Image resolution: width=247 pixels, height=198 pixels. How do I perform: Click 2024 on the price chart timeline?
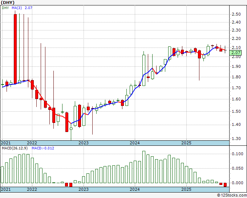[x=135, y=143]
